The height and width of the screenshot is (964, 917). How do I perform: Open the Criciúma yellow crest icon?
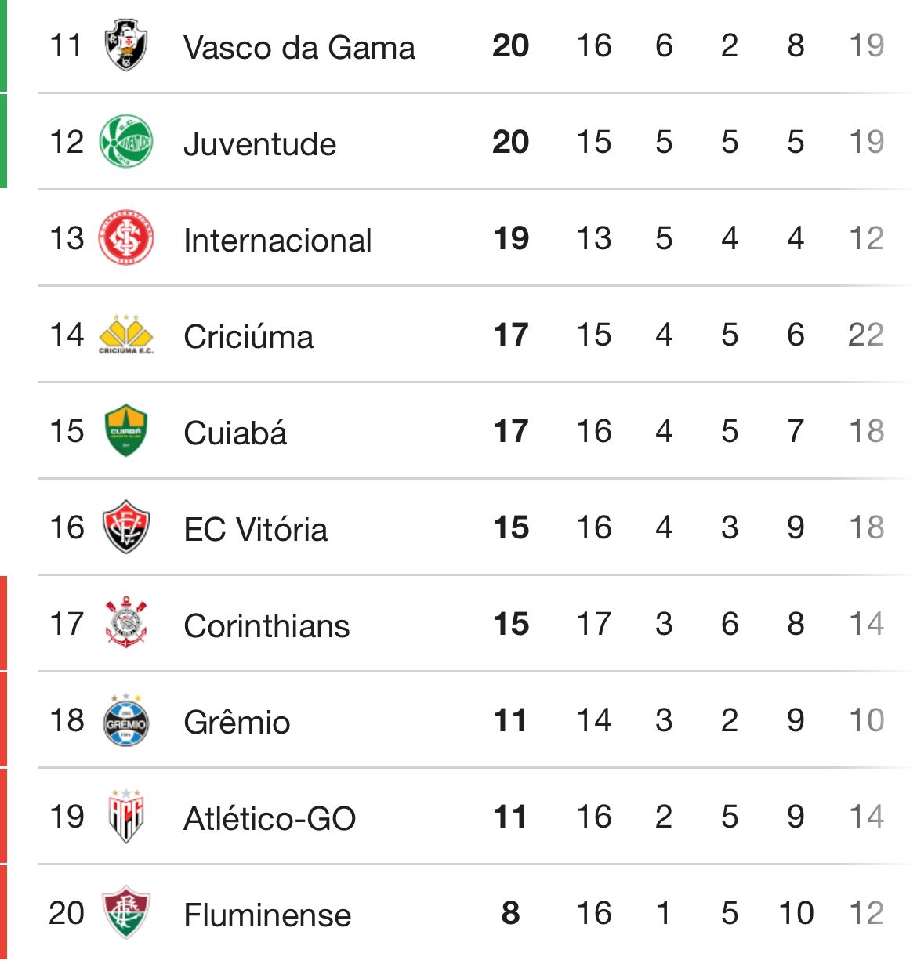click(x=125, y=335)
